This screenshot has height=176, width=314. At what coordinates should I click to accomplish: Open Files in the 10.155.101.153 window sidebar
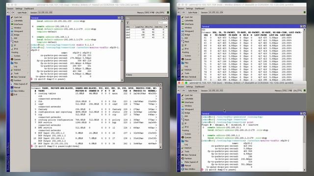(186, 141)
